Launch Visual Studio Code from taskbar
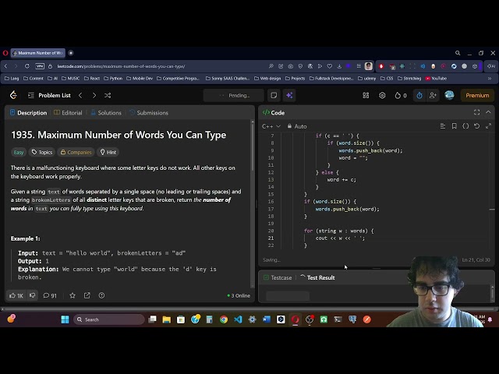 coord(238,319)
